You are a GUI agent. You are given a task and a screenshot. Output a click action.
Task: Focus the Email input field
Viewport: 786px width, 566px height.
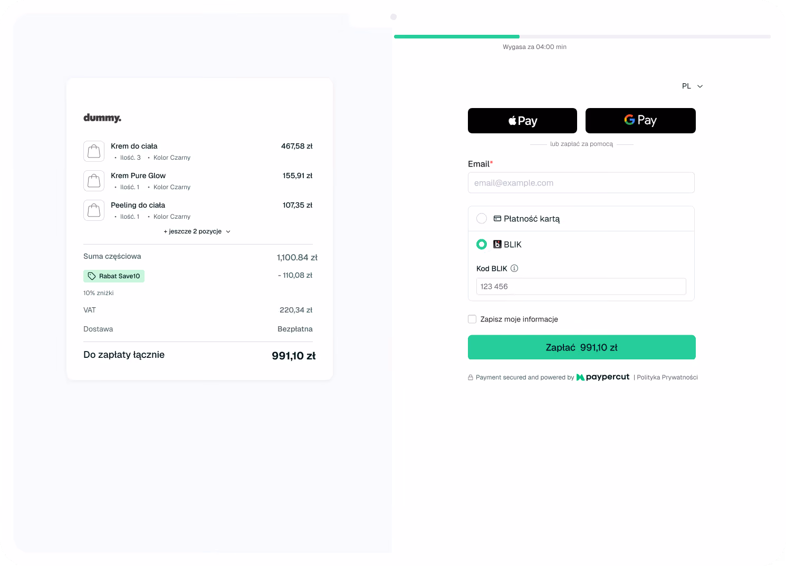point(581,183)
